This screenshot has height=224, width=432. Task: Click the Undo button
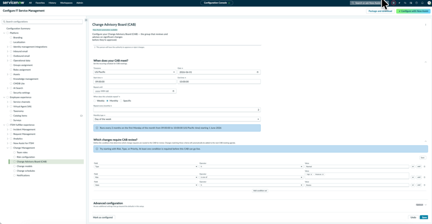(x=413, y=218)
